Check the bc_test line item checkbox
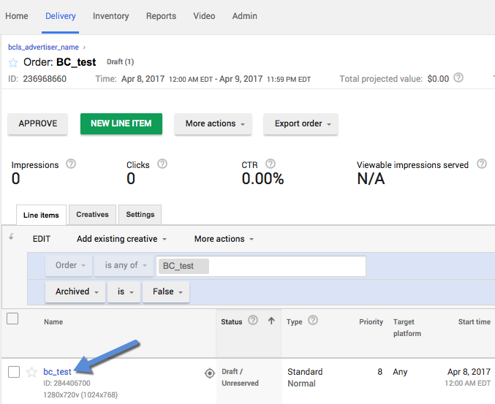Viewport: 495px width, 404px height. point(13,372)
